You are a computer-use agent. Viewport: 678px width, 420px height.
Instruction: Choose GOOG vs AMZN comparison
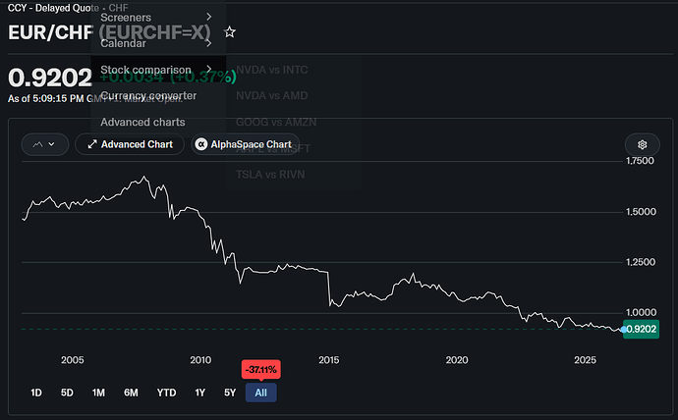pyautogui.click(x=276, y=122)
